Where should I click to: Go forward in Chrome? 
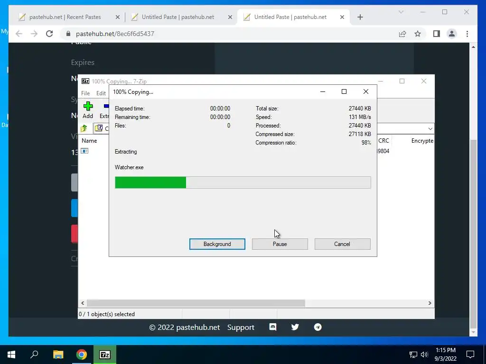(34, 34)
